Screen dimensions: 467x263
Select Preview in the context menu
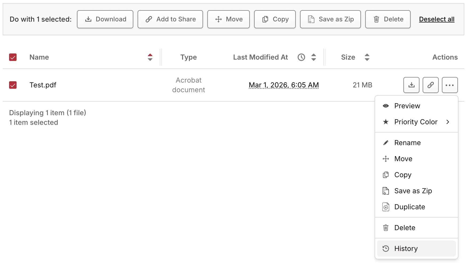click(417, 106)
